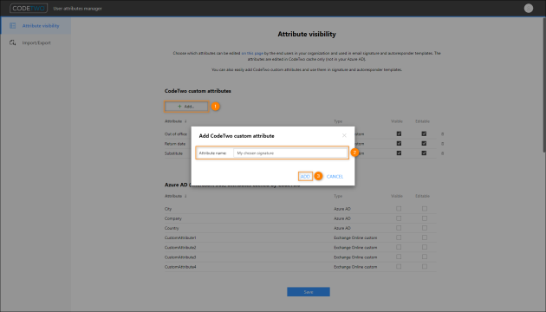Delete the Out of office attribute

click(x=443, y=134)
